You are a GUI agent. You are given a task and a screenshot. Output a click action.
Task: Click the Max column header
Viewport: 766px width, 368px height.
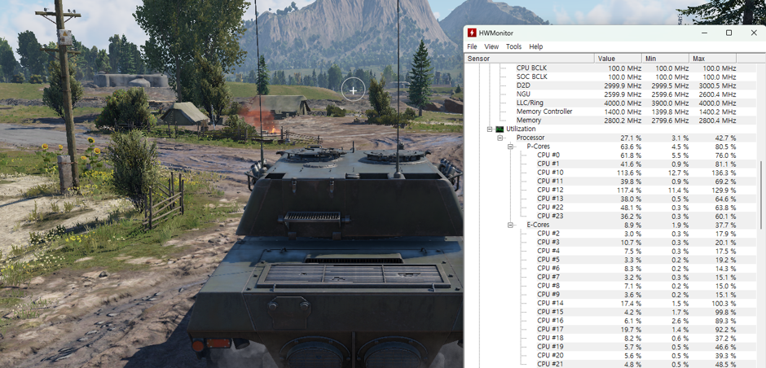[x=712, y=58]
